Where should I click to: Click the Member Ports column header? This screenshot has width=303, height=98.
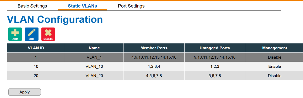coord(154,48)
